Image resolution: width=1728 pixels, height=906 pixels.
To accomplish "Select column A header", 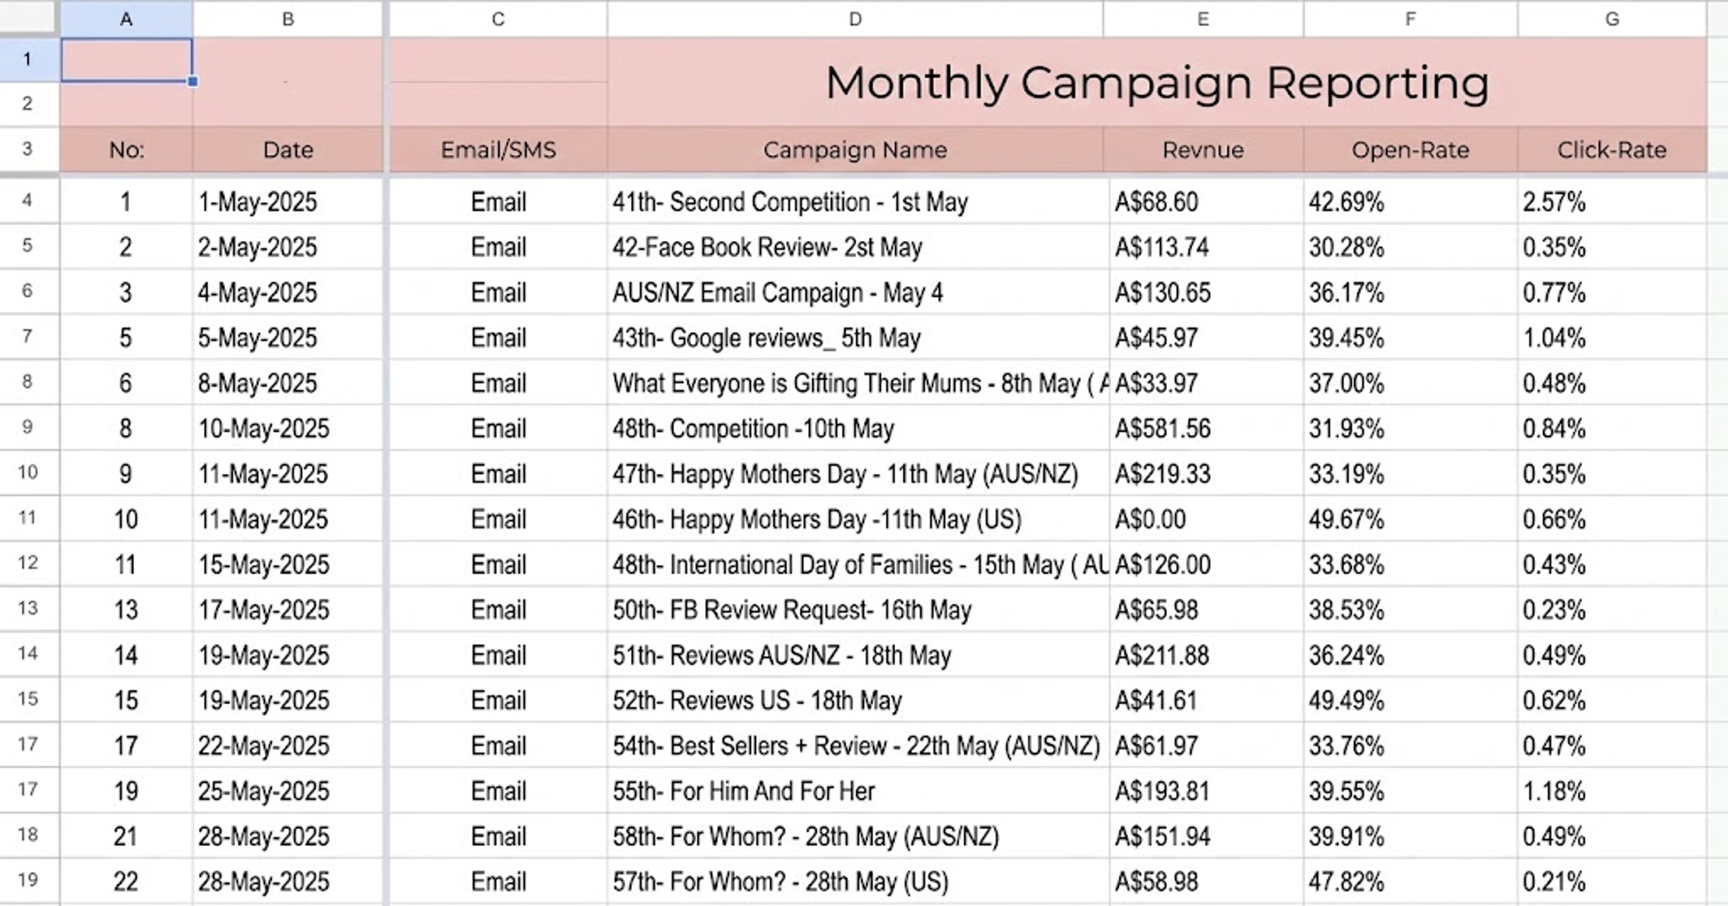I will (126, 19).
